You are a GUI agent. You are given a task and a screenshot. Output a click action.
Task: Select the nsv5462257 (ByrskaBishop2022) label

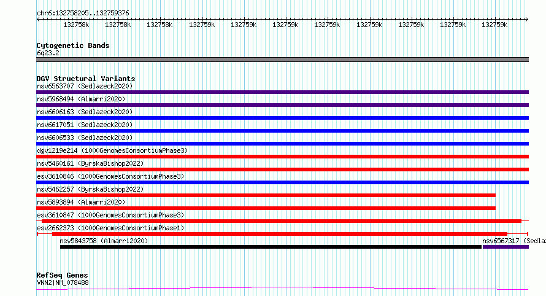[90, 189]
